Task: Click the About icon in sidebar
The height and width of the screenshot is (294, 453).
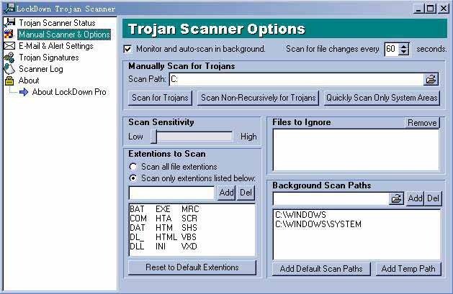Action: tap(9, 81)
